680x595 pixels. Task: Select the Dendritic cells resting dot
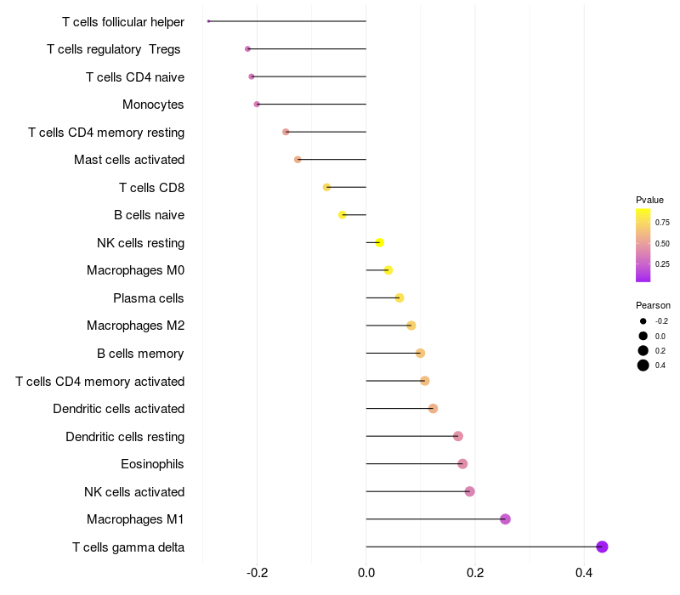click(458, 436)
